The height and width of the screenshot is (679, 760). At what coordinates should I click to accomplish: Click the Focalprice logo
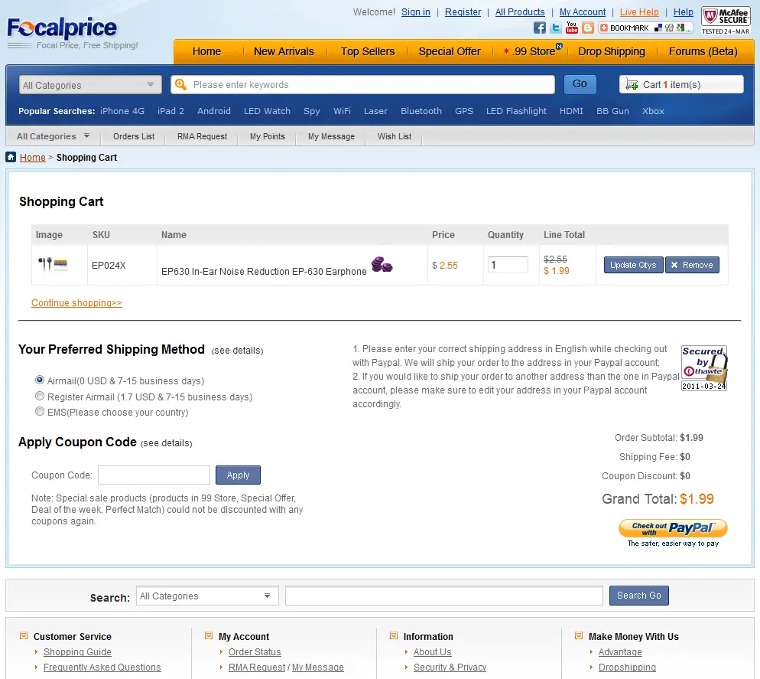point(62,28)
